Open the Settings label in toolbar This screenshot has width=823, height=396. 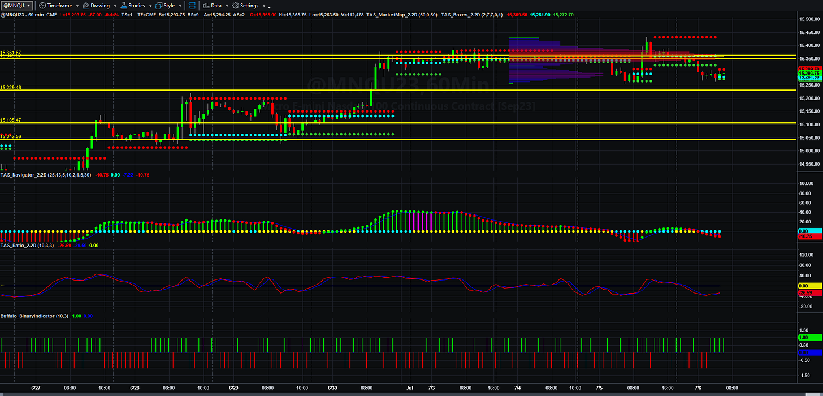[249, 6]
